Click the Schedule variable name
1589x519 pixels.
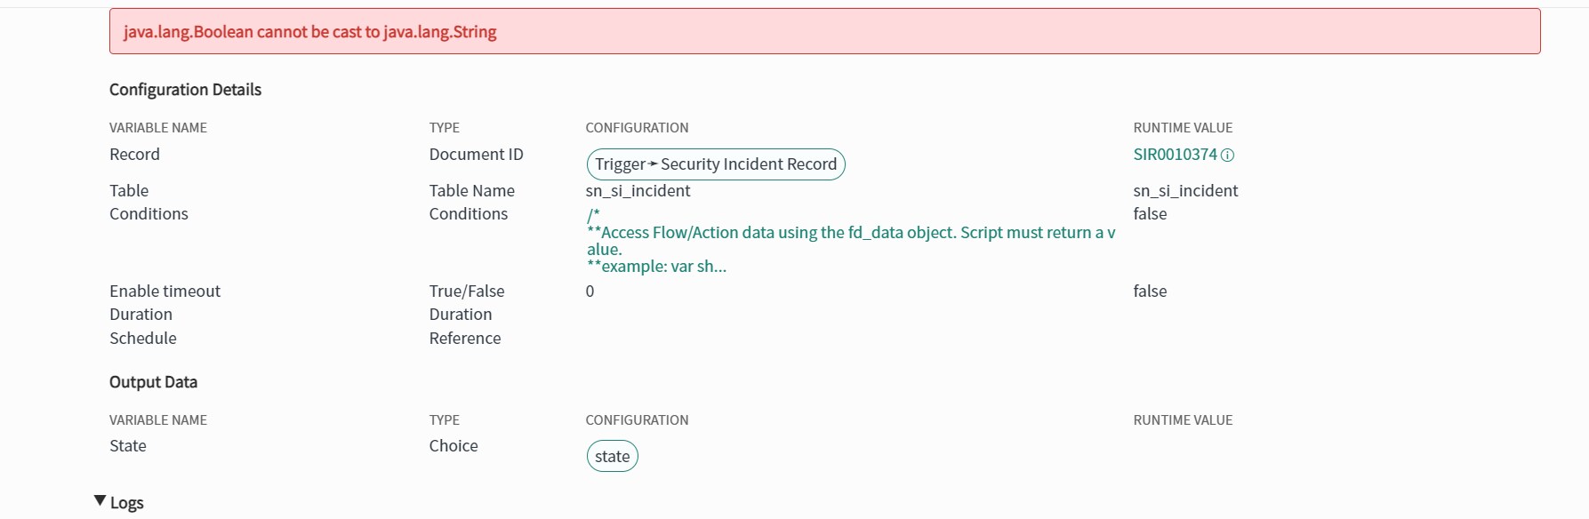click(143, 339)
